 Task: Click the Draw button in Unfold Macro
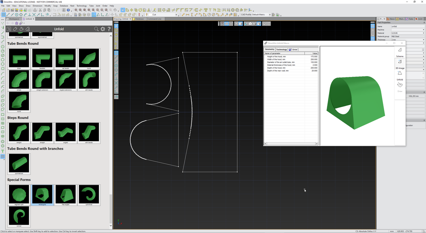click(x=400, y=87)
